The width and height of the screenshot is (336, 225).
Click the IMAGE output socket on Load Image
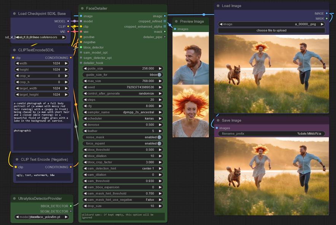click(326, 13)
